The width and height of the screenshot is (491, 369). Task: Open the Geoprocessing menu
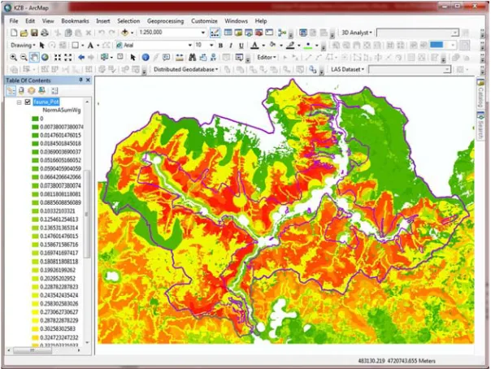coord(165,21)
